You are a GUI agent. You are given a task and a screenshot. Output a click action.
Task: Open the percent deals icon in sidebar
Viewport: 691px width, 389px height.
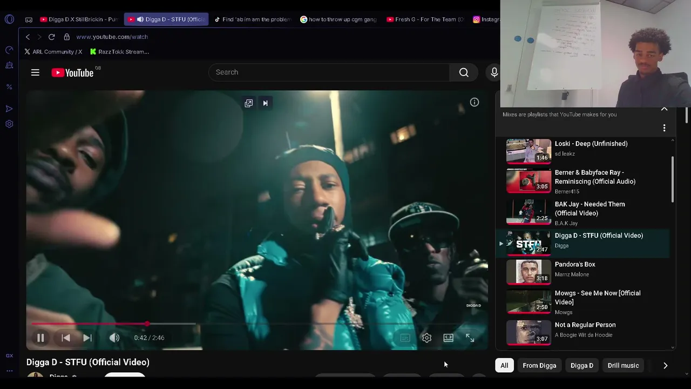(9, 87)
